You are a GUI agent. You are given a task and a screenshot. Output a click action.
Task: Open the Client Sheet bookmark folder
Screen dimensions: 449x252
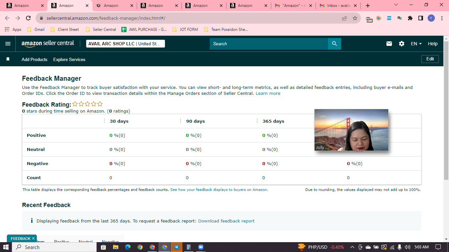click(x=65, y=30)
